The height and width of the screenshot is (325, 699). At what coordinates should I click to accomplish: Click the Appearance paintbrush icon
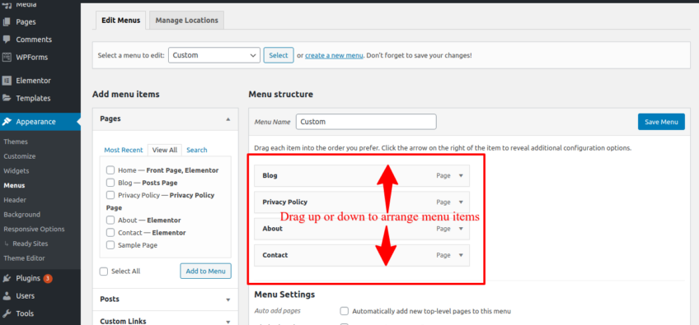pos(7,122)
